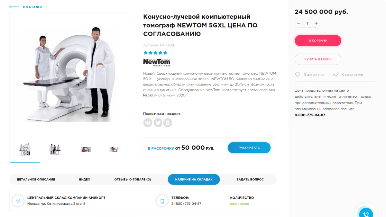The height and width of the screenshot is (217, 386).
Task: Click the NewTom brand logo
Action: [157, 62]
